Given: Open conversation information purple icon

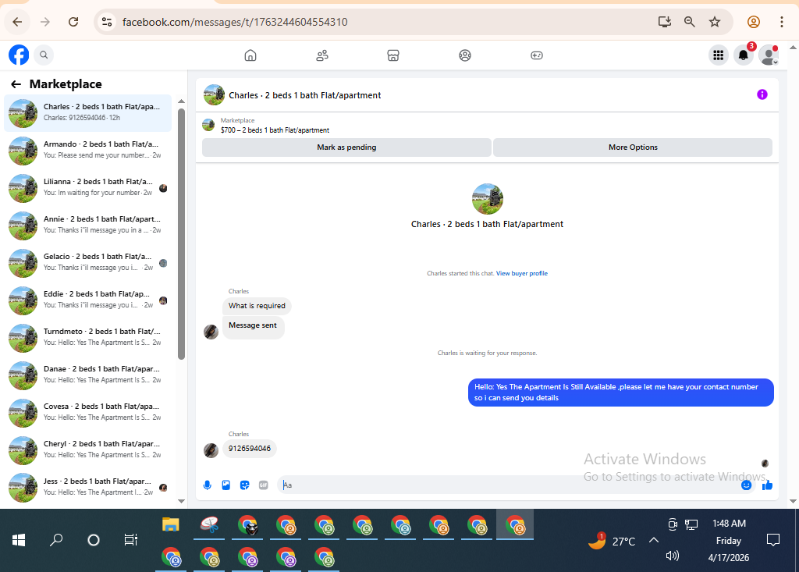Looking at the screenshot, I should click(762, 94).
